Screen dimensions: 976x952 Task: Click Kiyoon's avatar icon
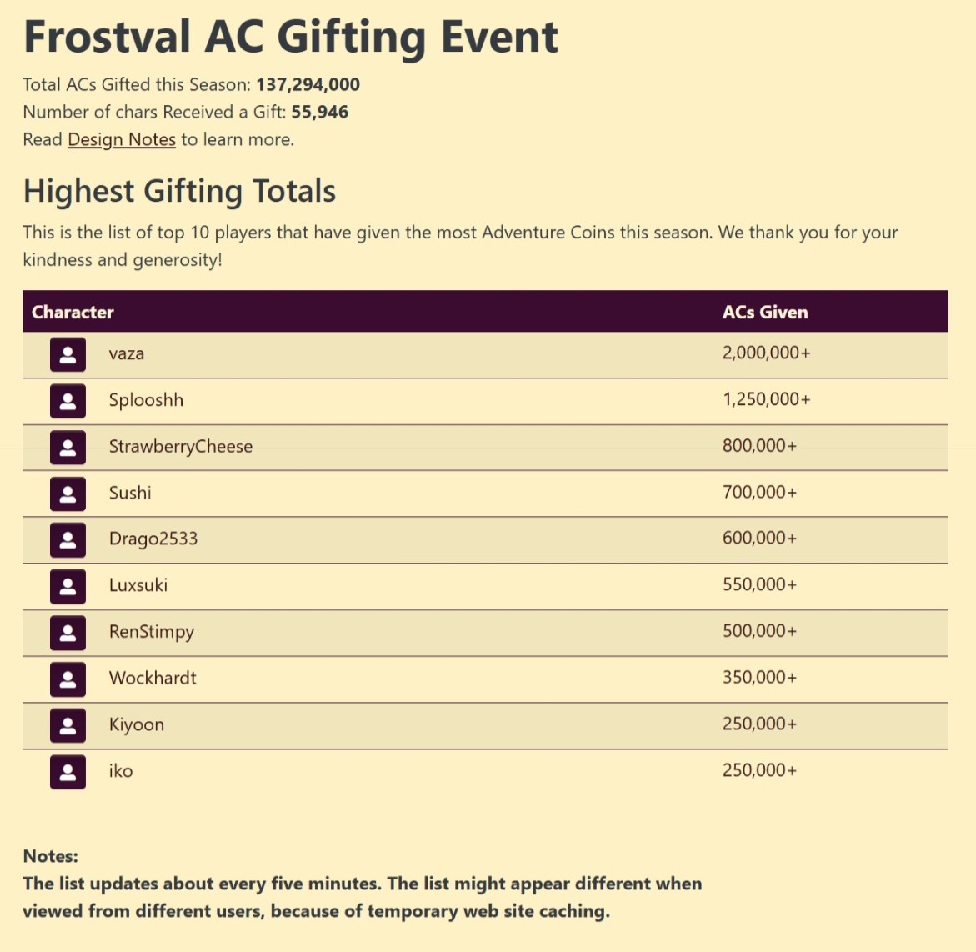[x=68, y=725]
